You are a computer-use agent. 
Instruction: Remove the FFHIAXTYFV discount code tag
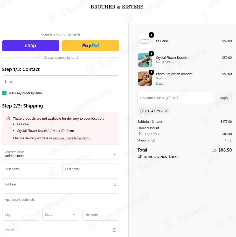(x=166, y=111)
